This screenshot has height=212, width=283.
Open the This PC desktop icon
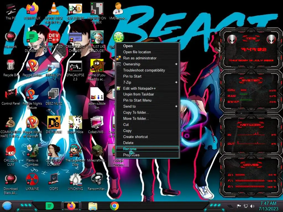click(x=11, y=11)
